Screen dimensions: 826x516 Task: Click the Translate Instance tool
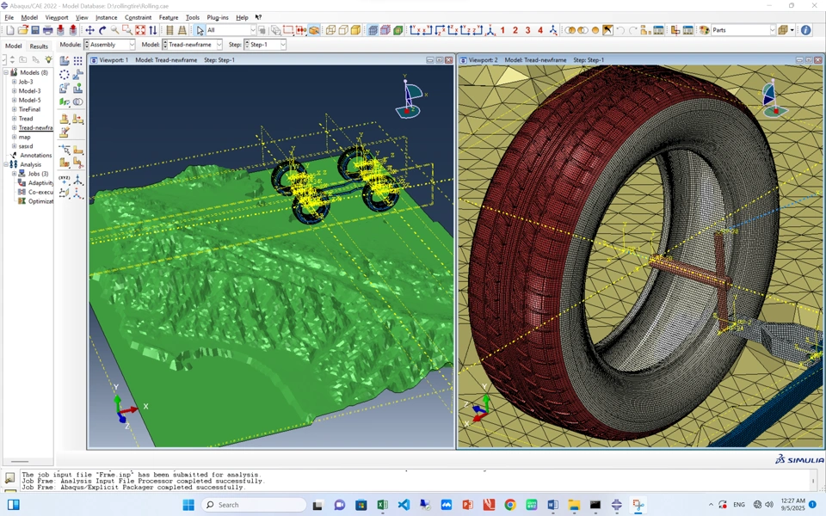tap(78, 74)
